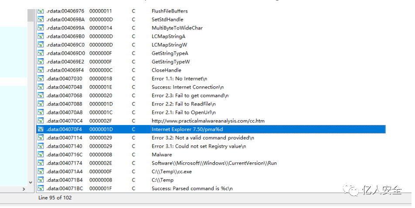Click address .rdata:004069E2

point(65,61)
